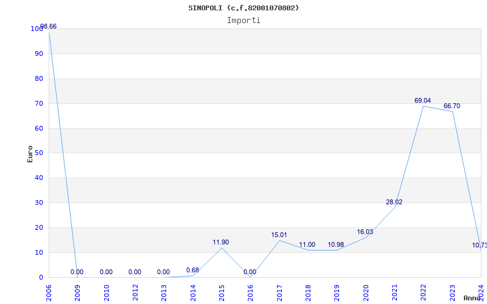
Task: Select the 2019 x-axis year label
Action: point(337,293)
